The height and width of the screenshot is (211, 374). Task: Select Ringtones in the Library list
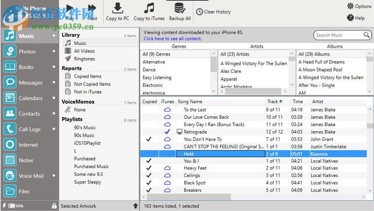coord(84,59)
